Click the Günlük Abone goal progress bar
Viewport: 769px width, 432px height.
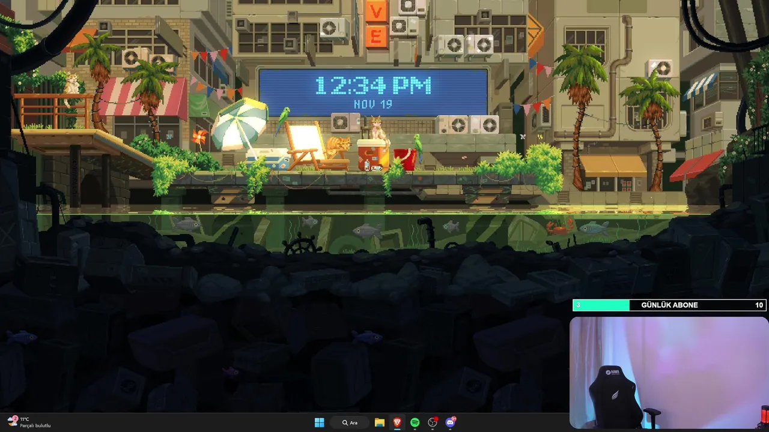(x=669, y=305)
